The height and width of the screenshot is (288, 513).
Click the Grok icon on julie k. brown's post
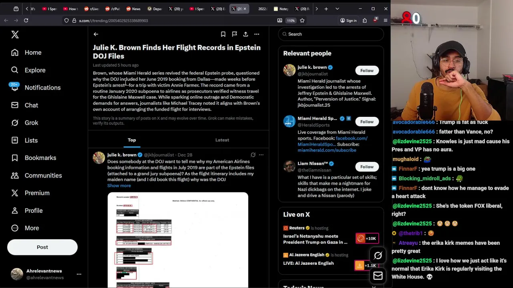click(x=253, y=155)
